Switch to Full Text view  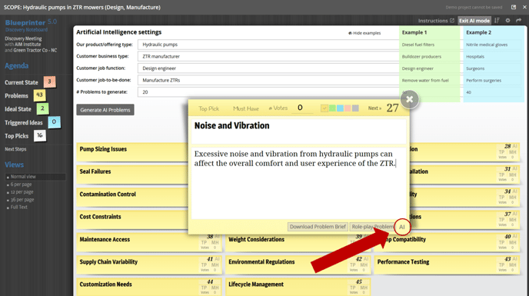tap(18, 207)
